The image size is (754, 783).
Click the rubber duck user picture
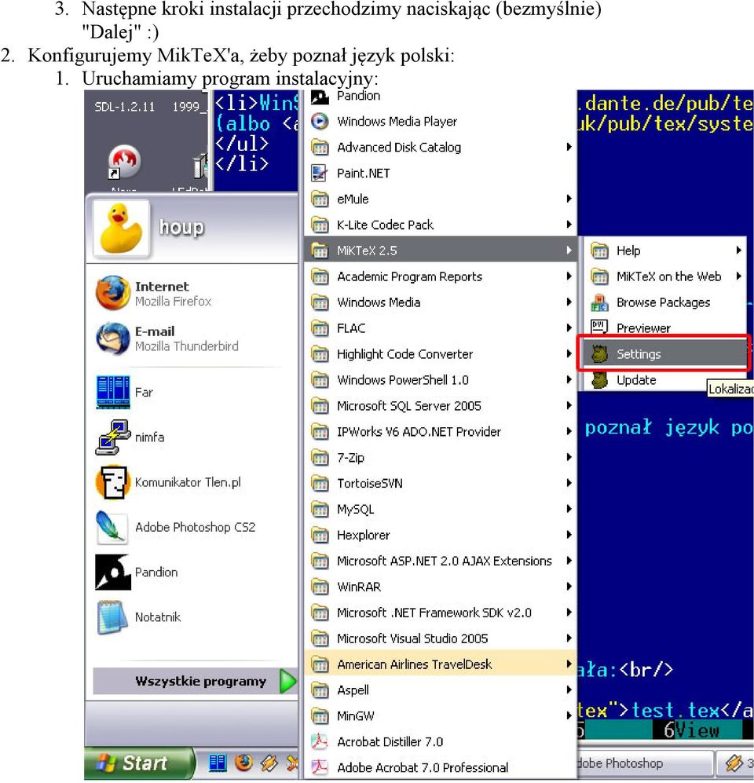[121, 229]
